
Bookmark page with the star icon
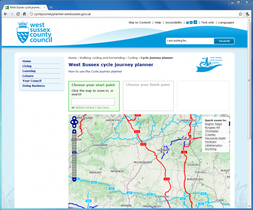click(x=240, y=14)
